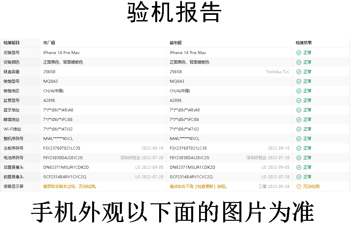Click the green check icon in 设备颜色 row

(x=299, y=62)
